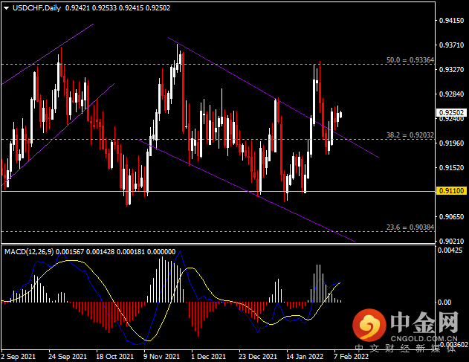Click the date label 24 Sep 2021
Screen dimensions: 469x362
[68, 357]
